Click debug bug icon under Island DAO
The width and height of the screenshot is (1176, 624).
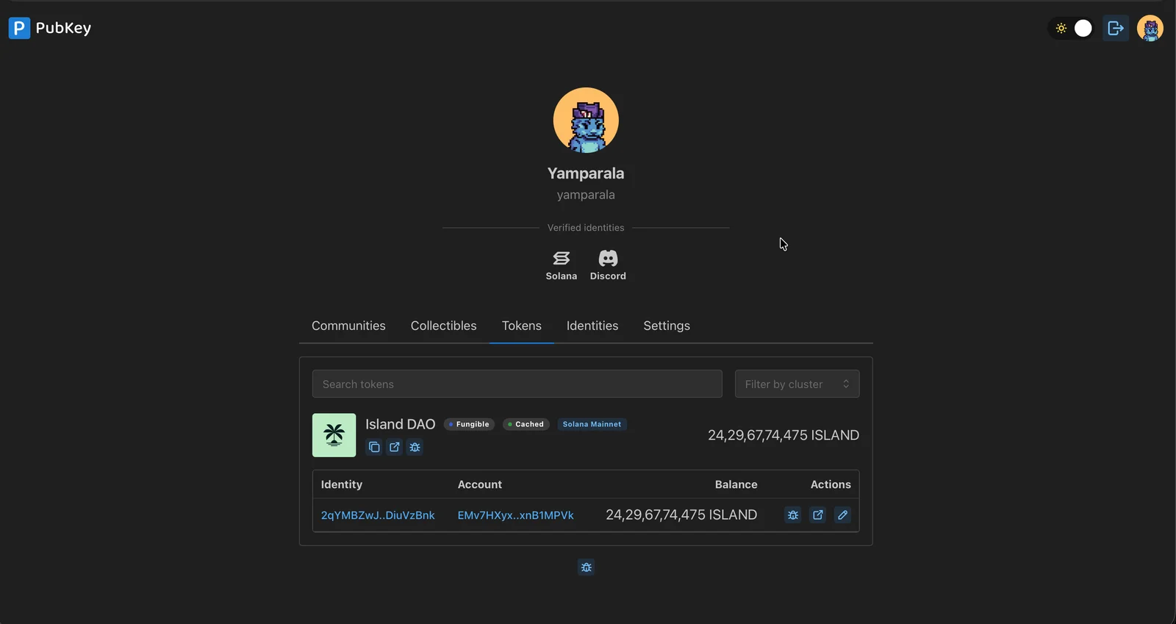(415, 447)
